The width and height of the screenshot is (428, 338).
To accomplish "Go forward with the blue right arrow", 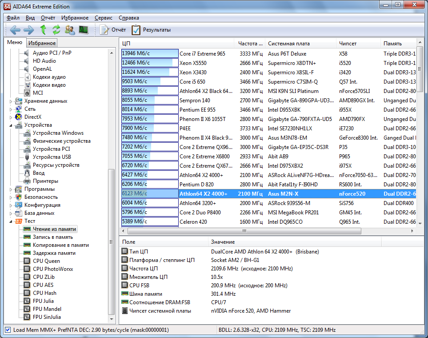I will (x=28, y=30).
